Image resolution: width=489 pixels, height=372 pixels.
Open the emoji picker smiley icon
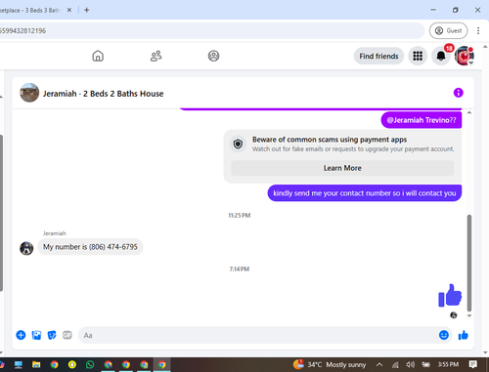point(444,335)
